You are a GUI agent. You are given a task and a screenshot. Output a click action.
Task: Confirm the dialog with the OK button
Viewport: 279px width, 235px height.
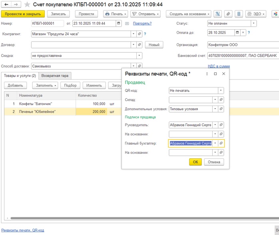click(x=195, y=162)
